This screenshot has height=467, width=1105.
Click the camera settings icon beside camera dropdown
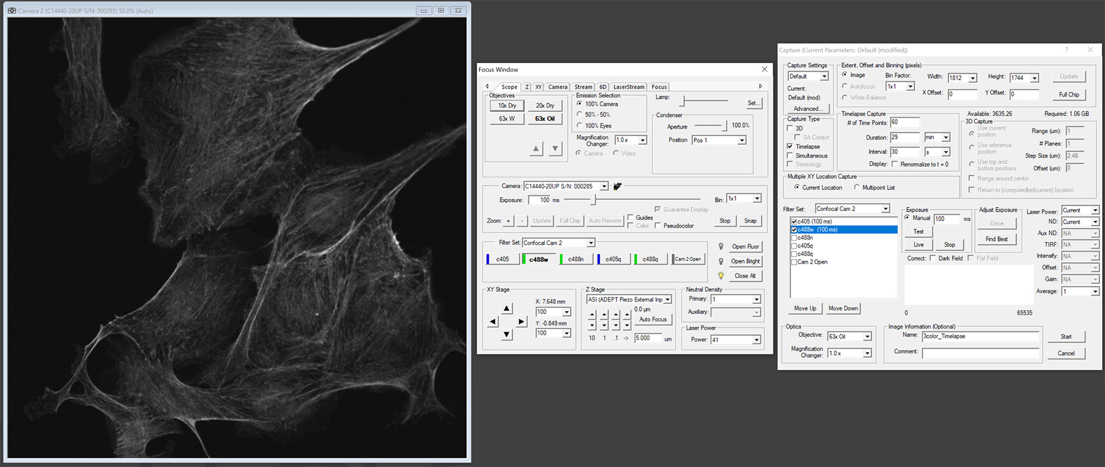point(618,186)
